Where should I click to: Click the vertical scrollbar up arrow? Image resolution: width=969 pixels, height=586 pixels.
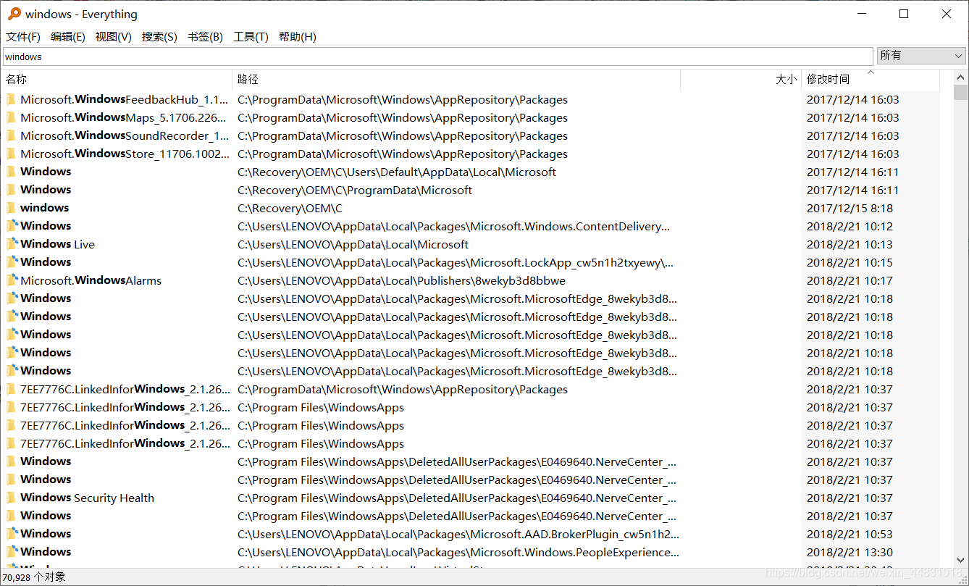click(x=961, y=77)
